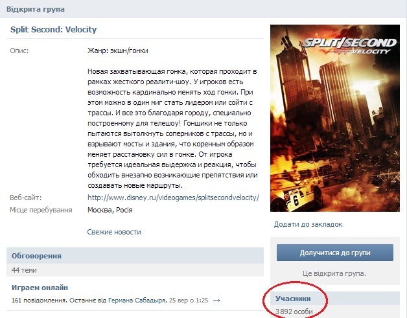Viewport: 407px width, 318px height.
Task: Click Додати до закладок link
Action: tap(308, 224)
